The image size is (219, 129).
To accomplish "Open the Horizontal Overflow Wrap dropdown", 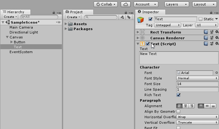I will click(197, 117).
